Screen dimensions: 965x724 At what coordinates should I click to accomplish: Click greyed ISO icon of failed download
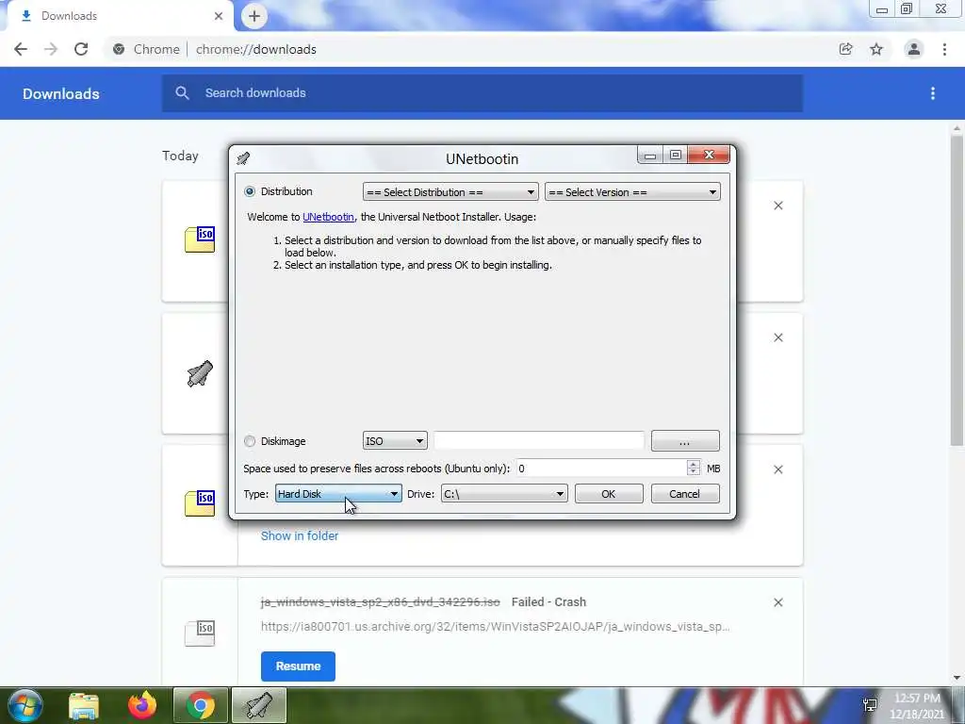tap(200, 633)
